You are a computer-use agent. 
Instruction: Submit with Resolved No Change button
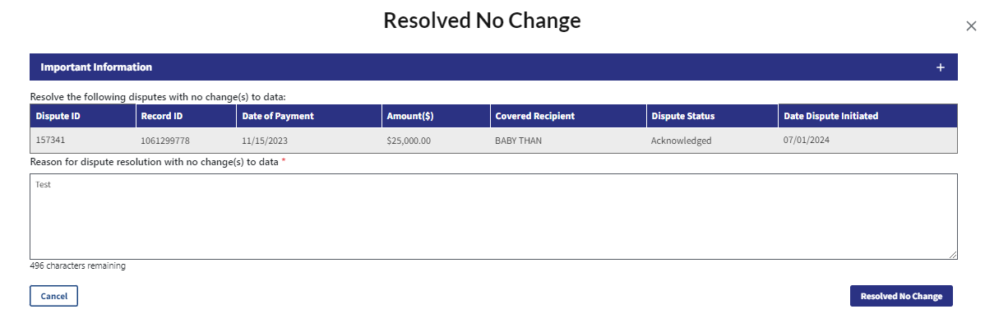coord(901,296)
